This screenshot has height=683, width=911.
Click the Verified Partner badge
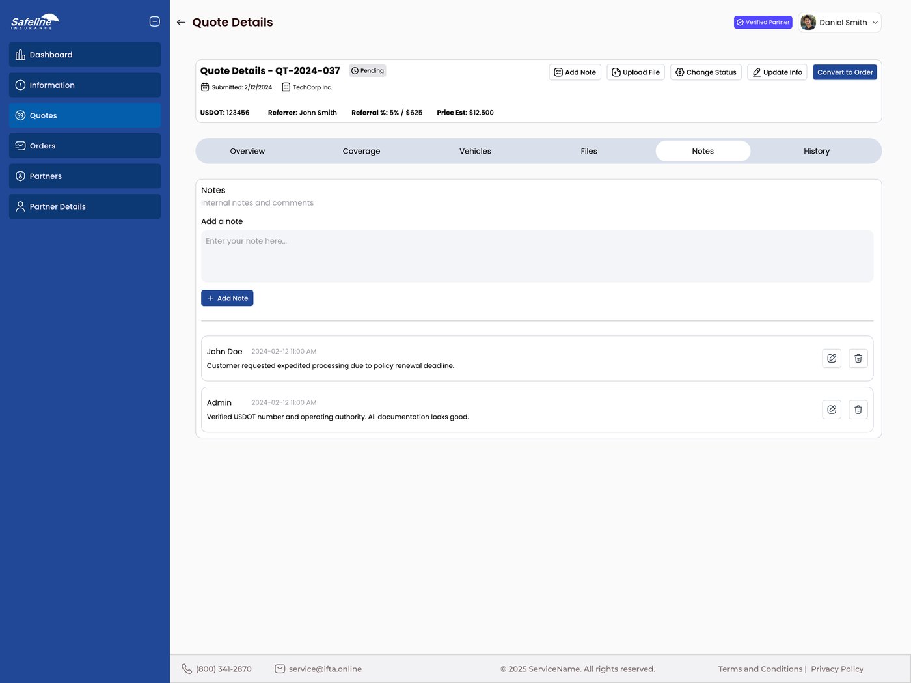(x=763, y=22)
